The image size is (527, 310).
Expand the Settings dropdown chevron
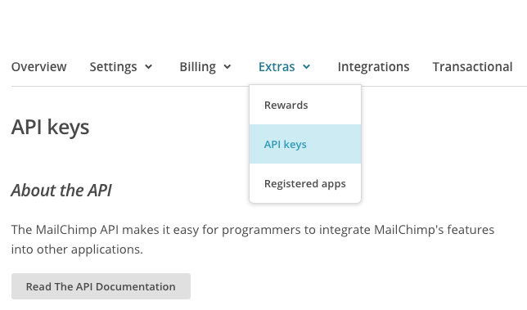click(149, 67)
